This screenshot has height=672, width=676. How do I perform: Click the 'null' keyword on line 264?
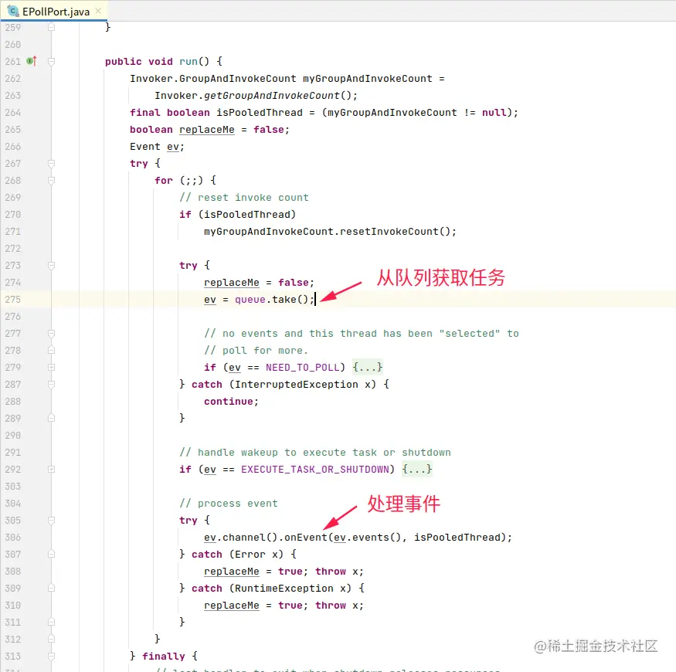click(494, 113)
